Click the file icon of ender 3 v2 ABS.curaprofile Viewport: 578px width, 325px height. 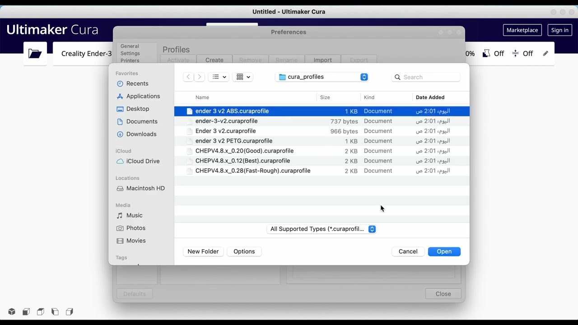point(190,111)
